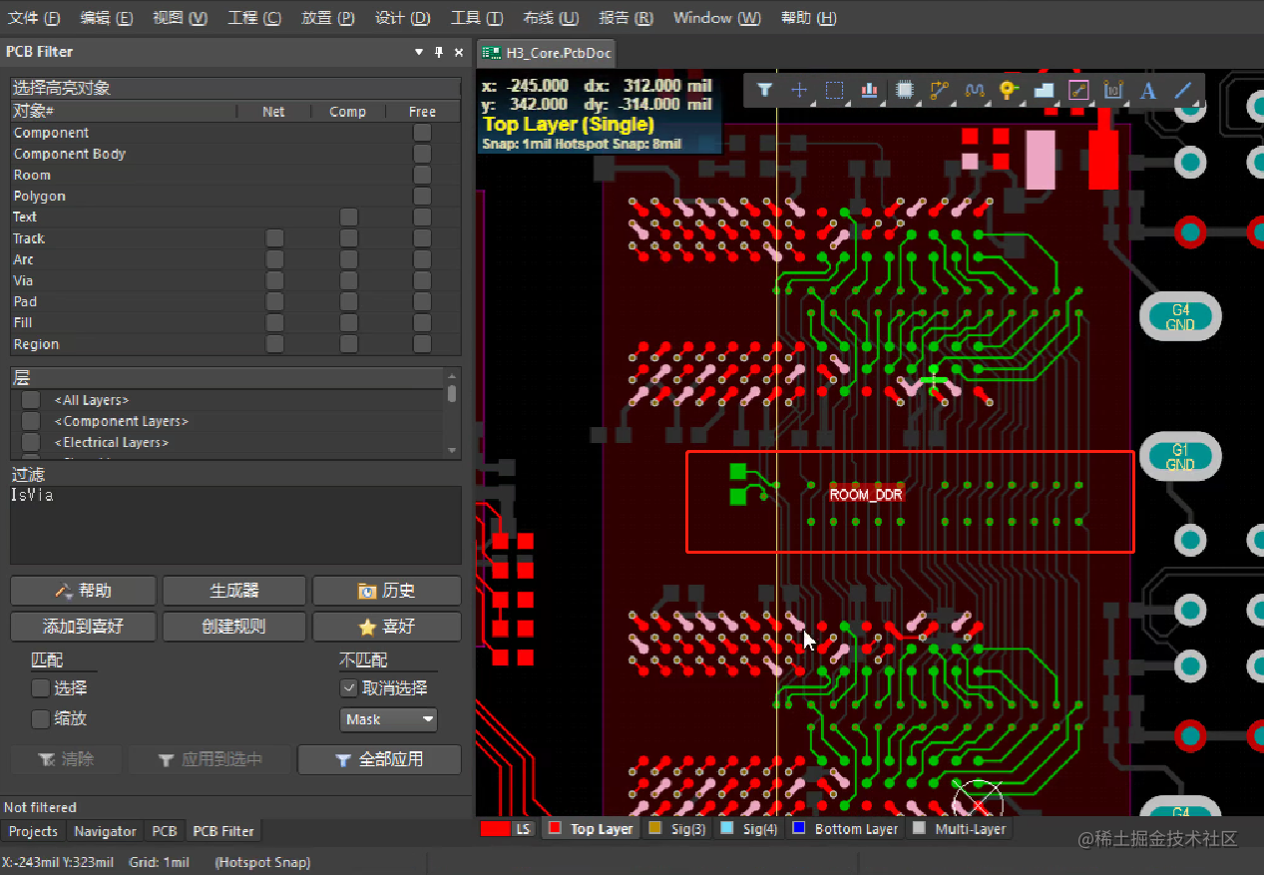Open the Mask dropdown in PCB Filter panel
Image resolution: width=1264 pixels, height=875 pixels.
(389, 719)
